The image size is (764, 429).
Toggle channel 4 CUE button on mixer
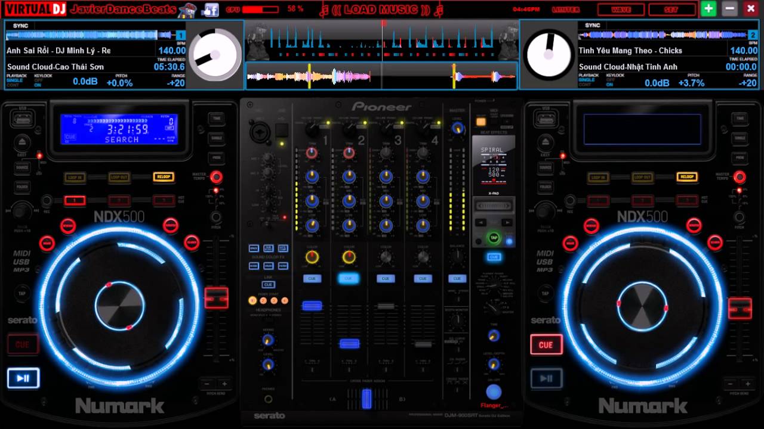[x=423, y=279]
